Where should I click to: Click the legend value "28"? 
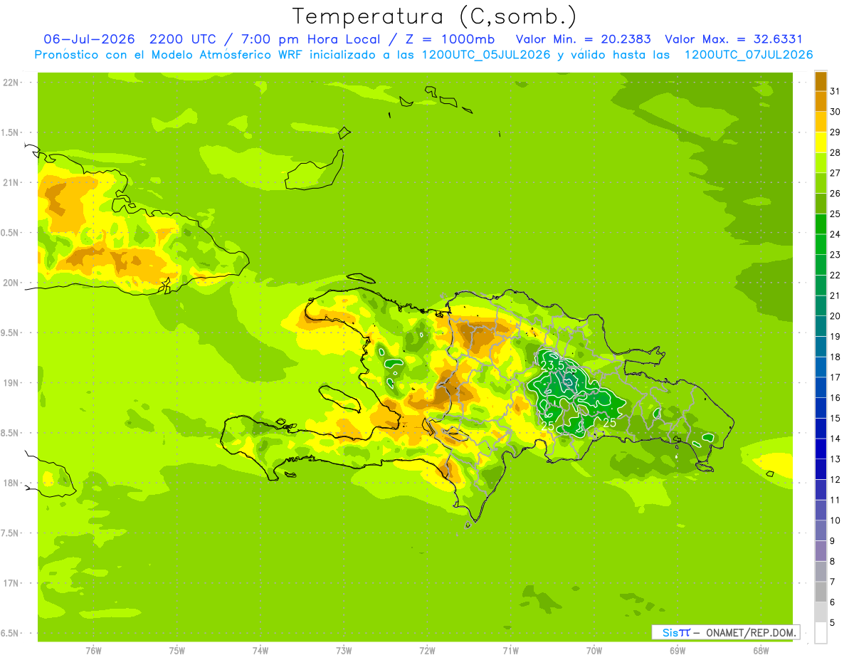(x=835, y=152)
